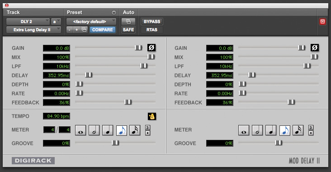Toggle triplet modifier in left meter
The width and height of the screenshot is (331, 172).
(147, 127)
